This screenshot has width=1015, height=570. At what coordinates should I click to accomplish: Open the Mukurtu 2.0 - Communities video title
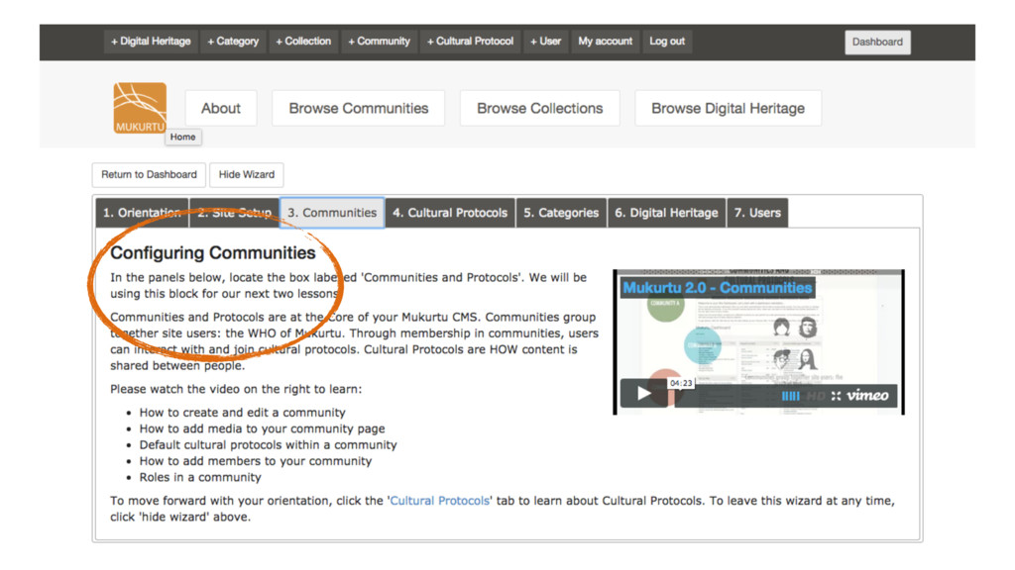tap(717, 288)
